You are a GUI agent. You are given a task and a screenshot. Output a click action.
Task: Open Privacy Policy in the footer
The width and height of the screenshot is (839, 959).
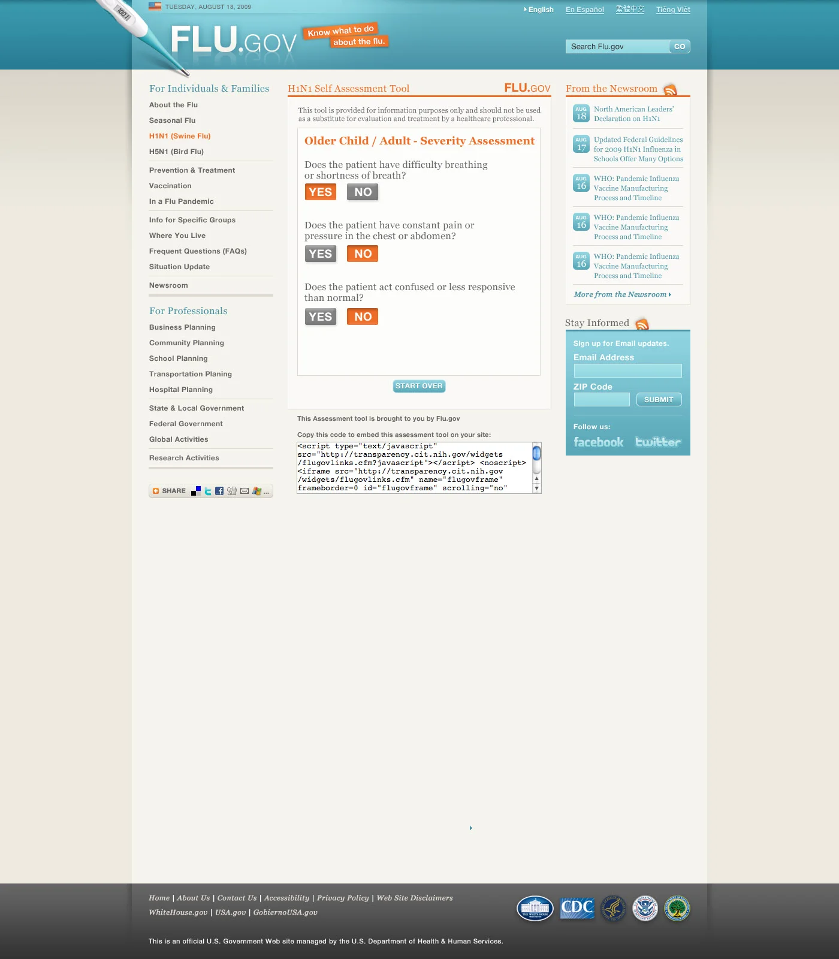[343, 898]
